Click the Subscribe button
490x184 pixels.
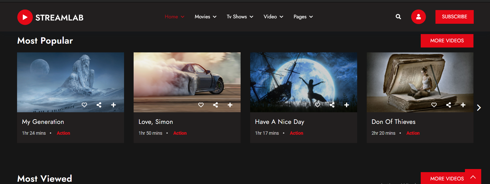pos(454,17)
